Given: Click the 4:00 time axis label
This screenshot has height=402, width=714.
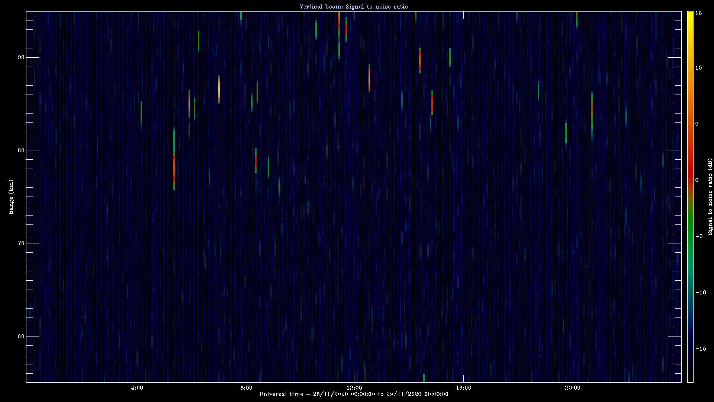Looking at the screenshot, I should tap(137, 388).
